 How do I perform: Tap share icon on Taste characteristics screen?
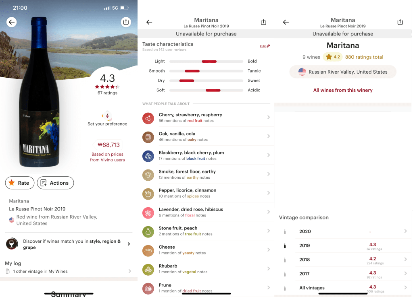point(263,22)
